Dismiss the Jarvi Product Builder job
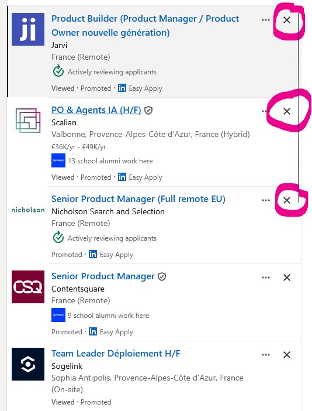The image size is (312, 411). tap(287, 20)
